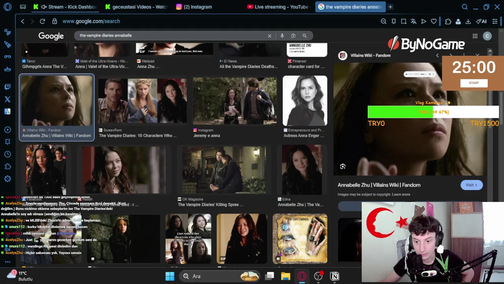This screenshot has width=504, height=284.
Task: Open the Windows Start menu
Action: tap(170, 276)
